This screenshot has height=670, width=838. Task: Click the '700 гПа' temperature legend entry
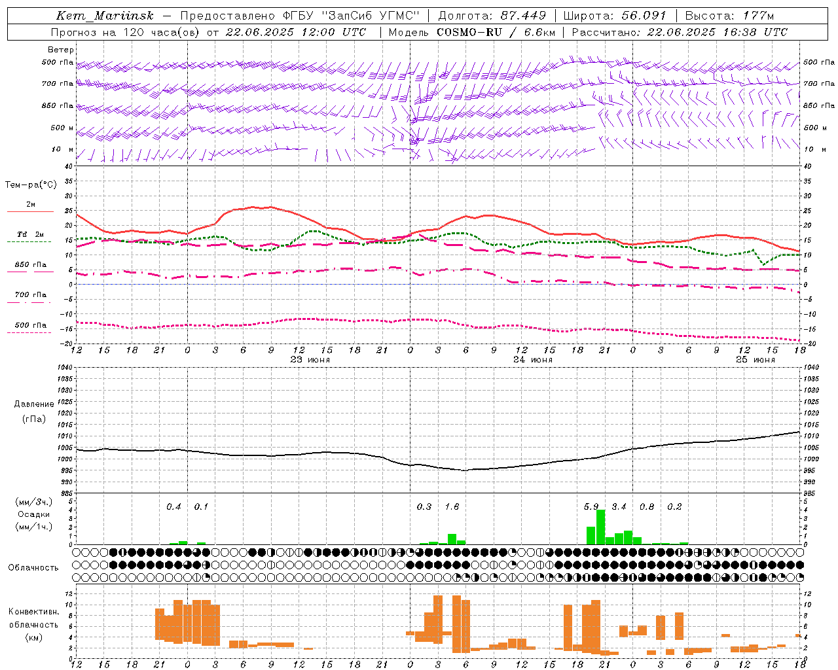coord(30,294)
